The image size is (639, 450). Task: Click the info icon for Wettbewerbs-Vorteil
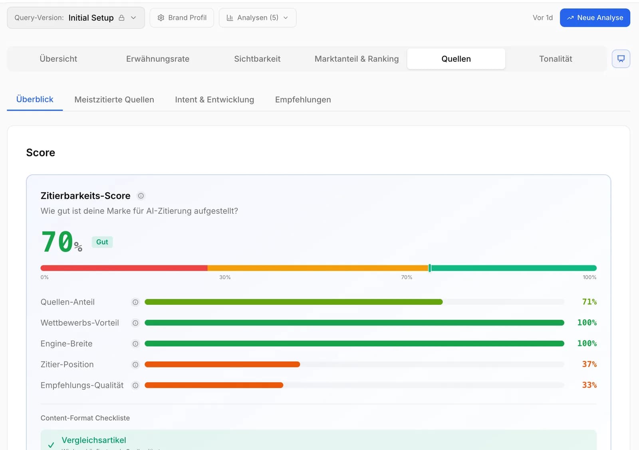[x=135, y=323]
